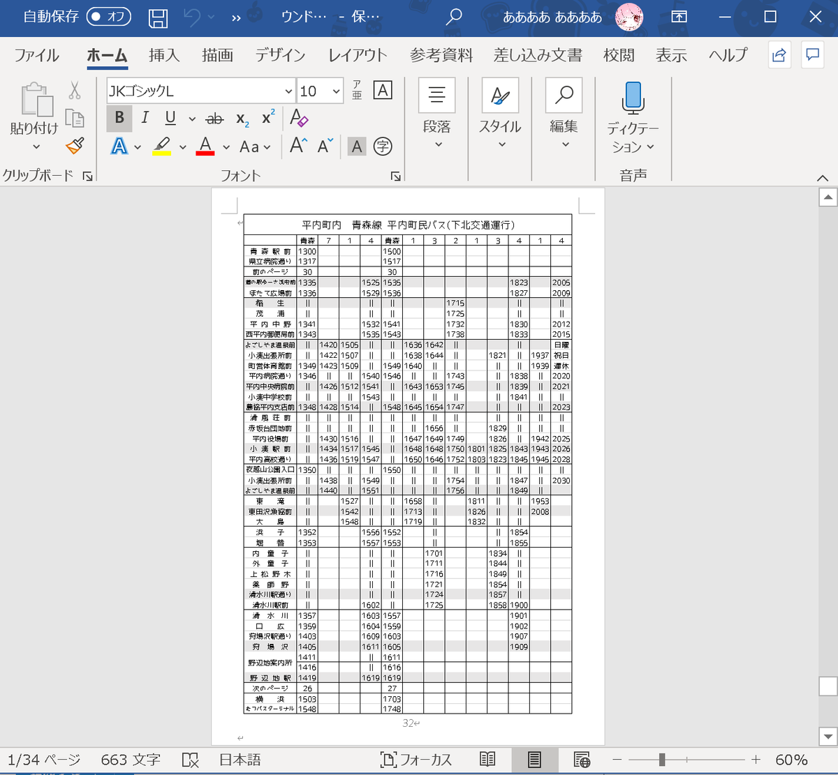The height and width of the screenshot is (775, 838).
Task: Toggle AutoSave off switch
Action: [108, 17]
